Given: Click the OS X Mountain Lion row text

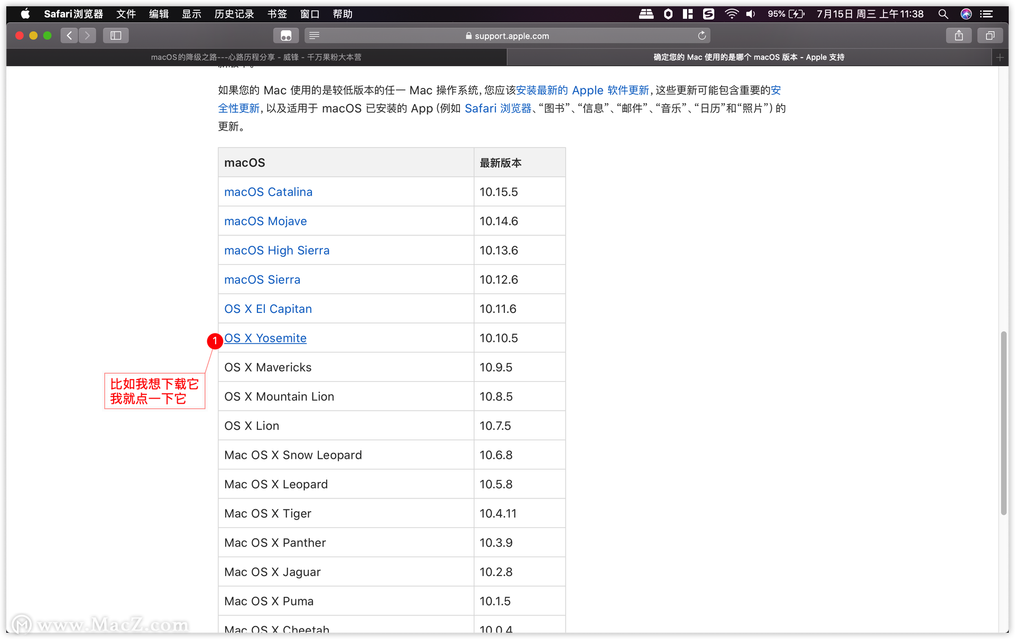Looking at the screenshot, I should tap(279, 396).
